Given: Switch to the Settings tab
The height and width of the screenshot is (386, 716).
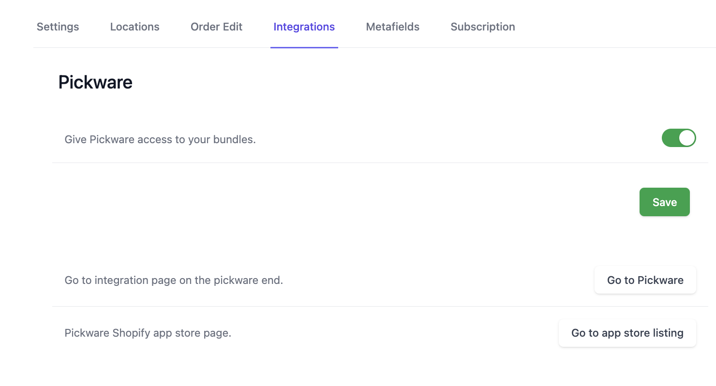Looking at the screenshot, I should [58, 27].
